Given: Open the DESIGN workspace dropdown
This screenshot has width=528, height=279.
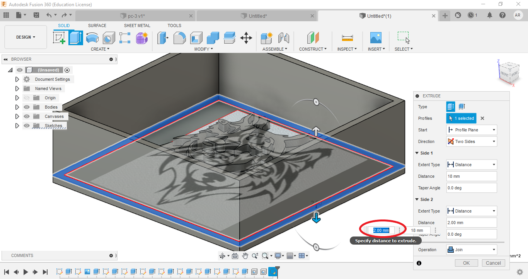Looking at the screenshot, I should coord(26,37).
